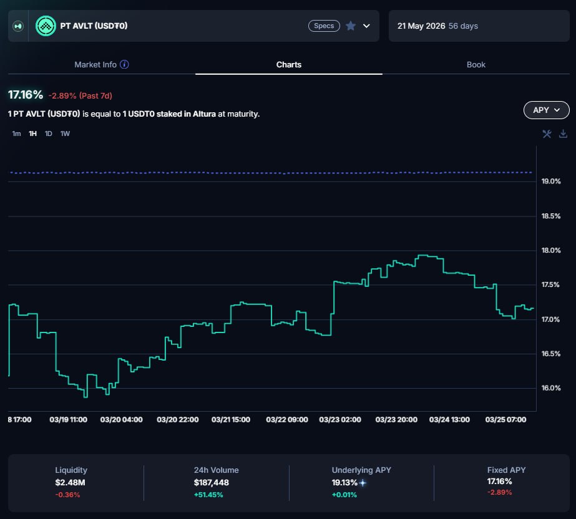
Task: Click the 03/22 09:00 time axis label
Action: click(287, 419)
